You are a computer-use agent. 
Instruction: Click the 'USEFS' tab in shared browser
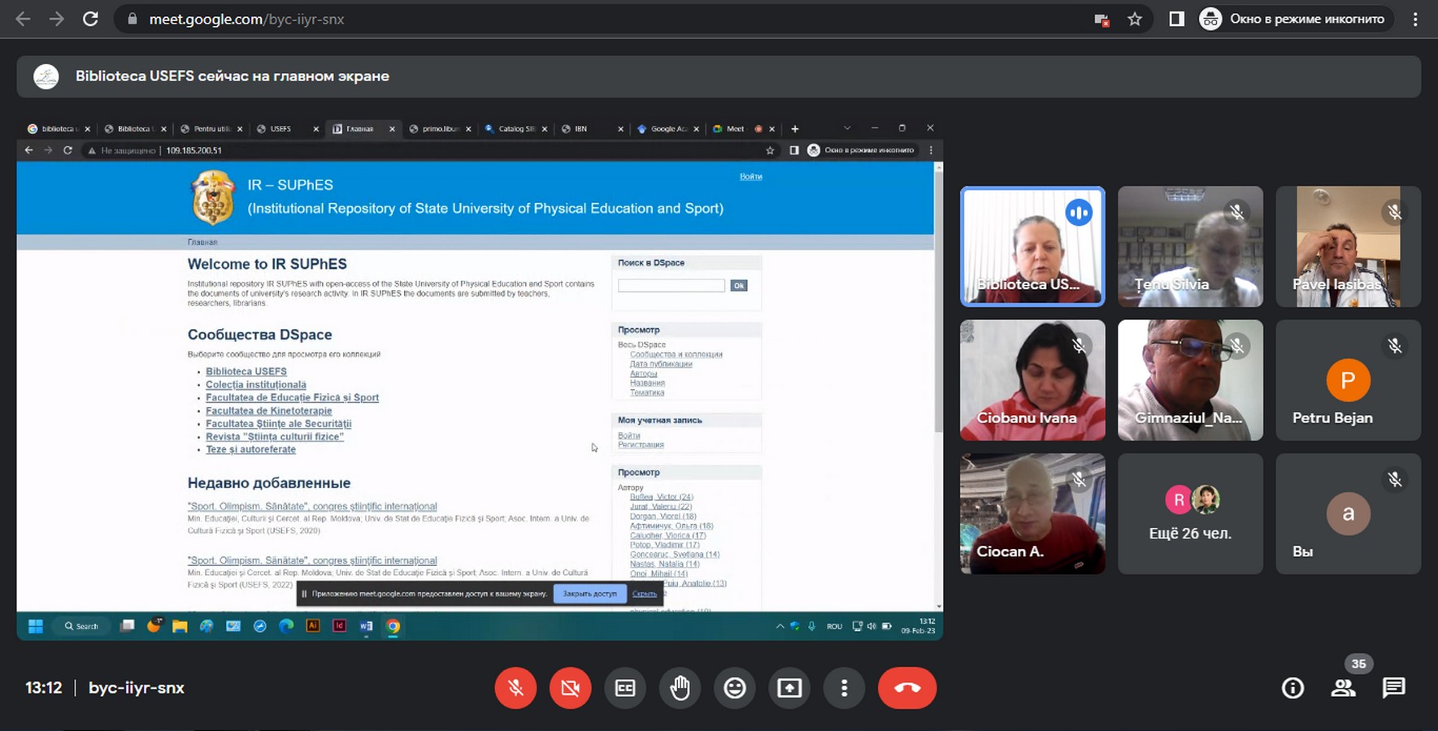(287, 128)
